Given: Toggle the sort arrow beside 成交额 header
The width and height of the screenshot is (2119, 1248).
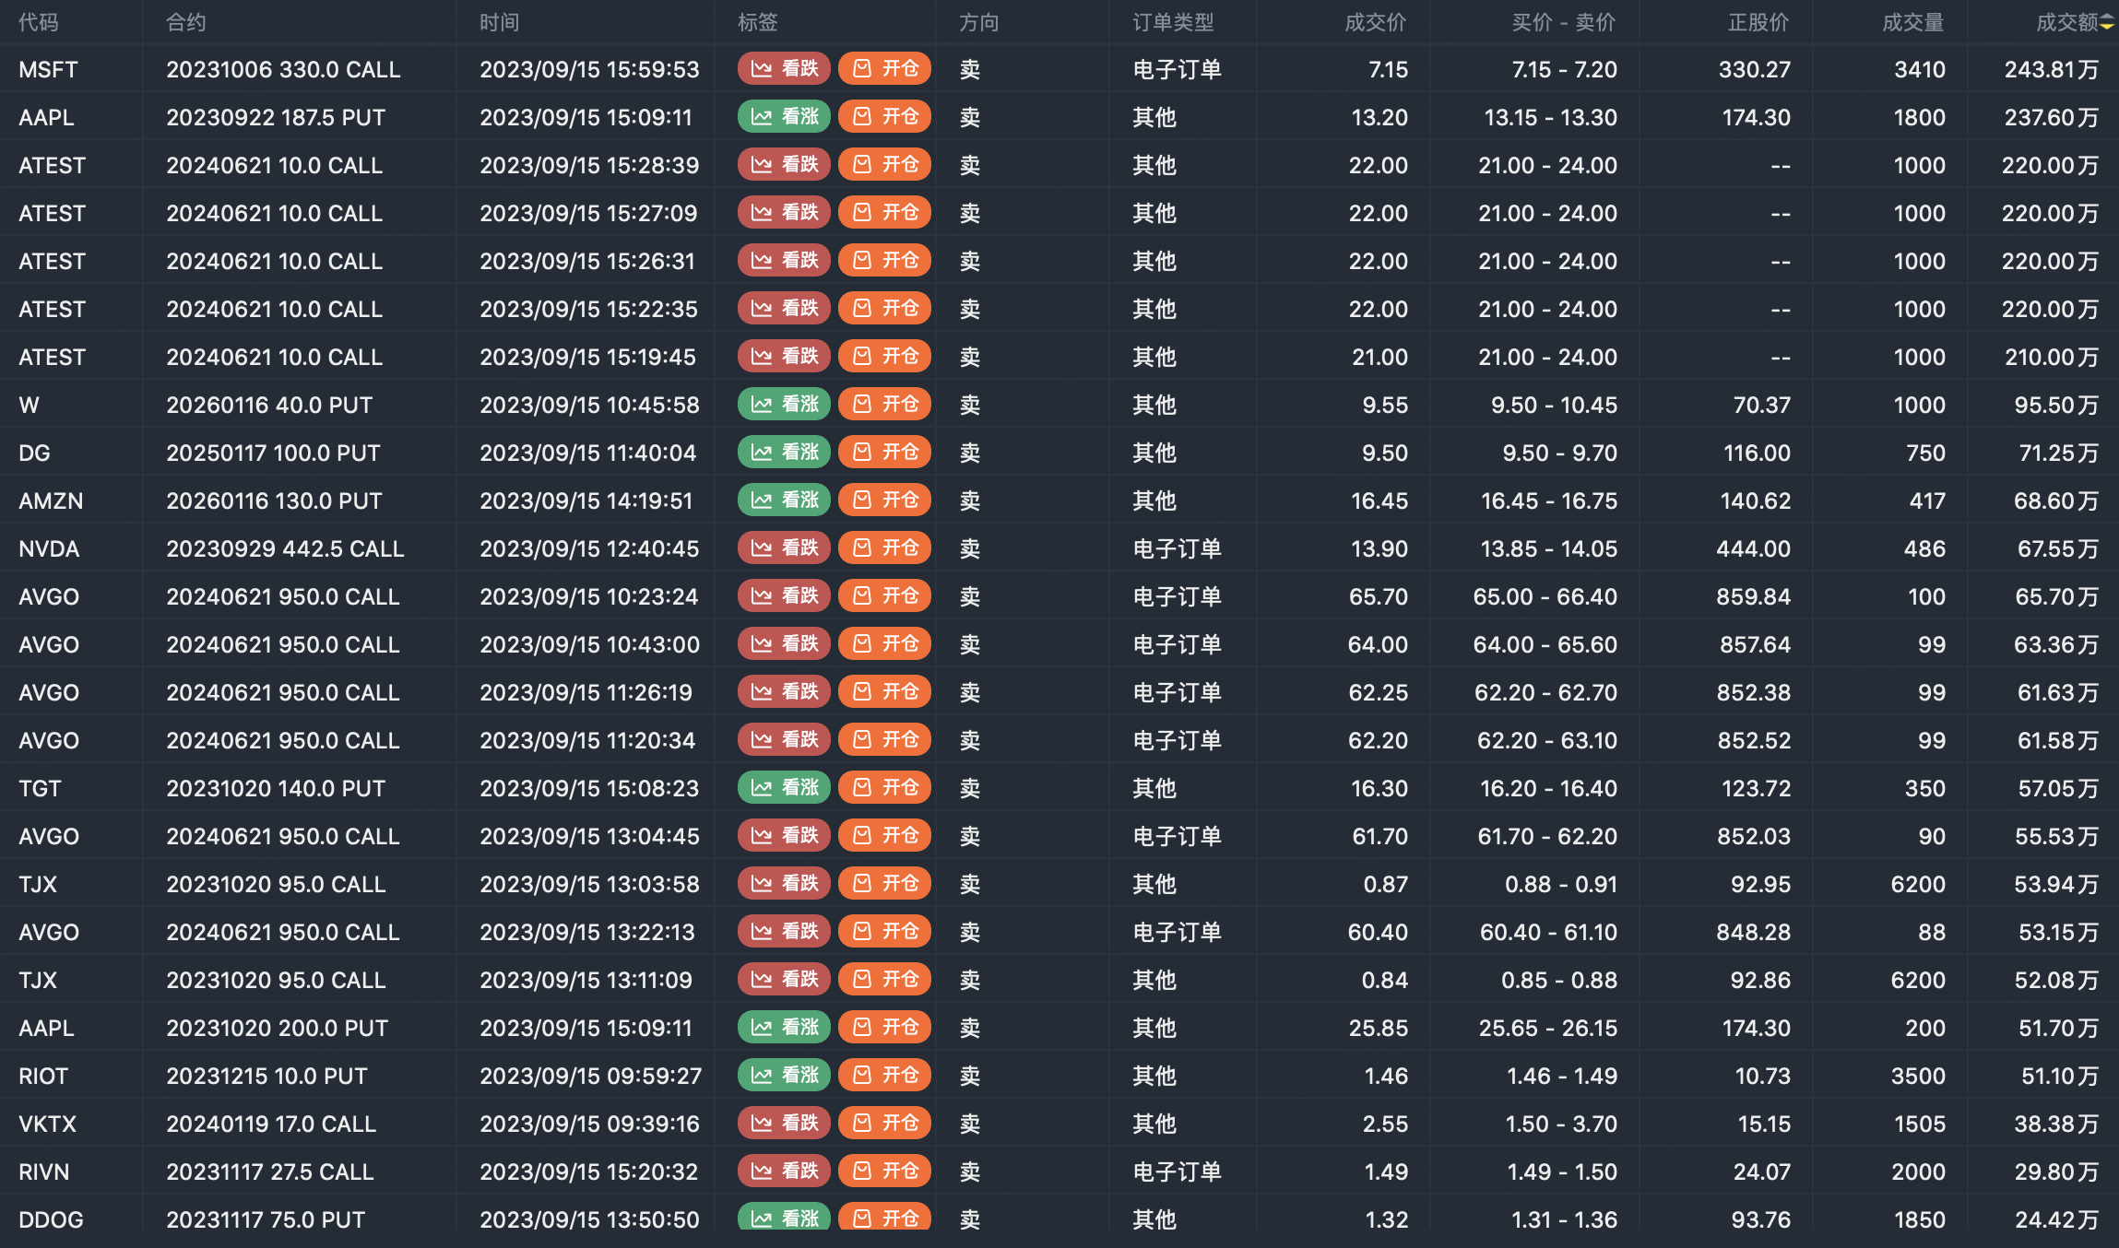Looking at the screenshot, I should point(2107,22).
